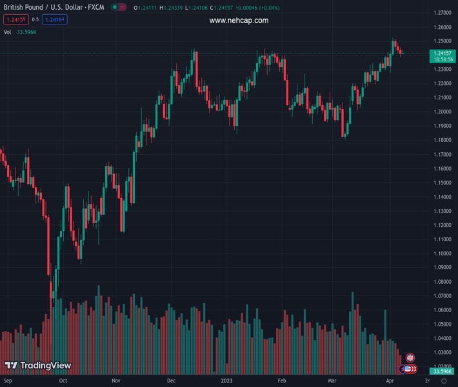Click the 2023 label on time axis

(226, 381)
